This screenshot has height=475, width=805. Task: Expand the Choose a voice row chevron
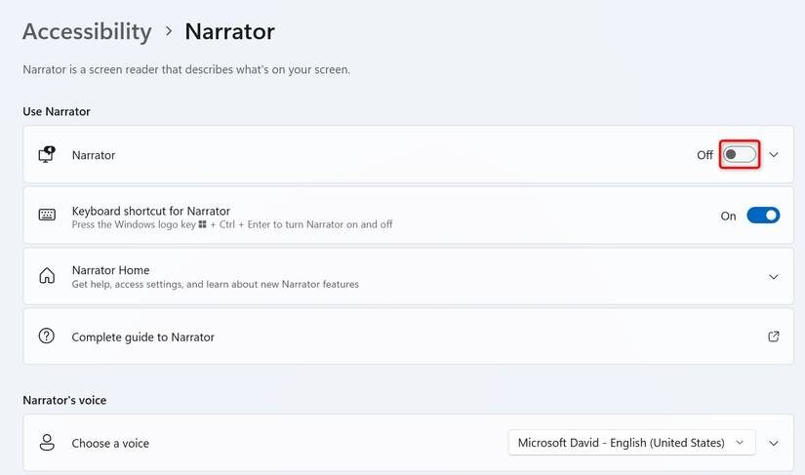[x=773, y=443]
